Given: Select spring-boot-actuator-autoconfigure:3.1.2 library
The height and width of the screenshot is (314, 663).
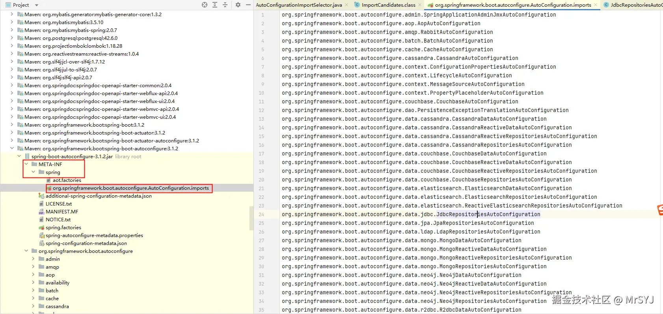Looking at the screenshot, I should [x=112, y=140].
